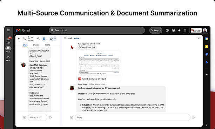Start a video meeting icon
215x129 pixels.
pyautogui.click(x=51, y=39)
